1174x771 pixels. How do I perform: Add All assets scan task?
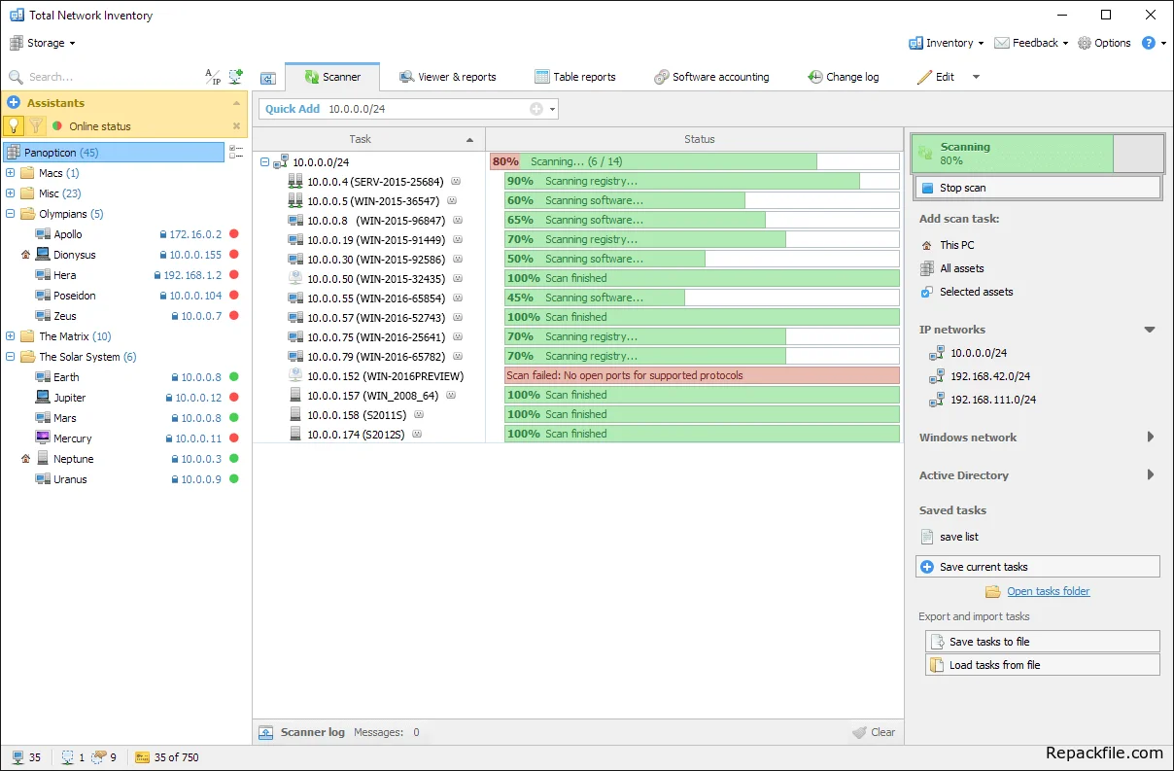[x=952, y=268]
